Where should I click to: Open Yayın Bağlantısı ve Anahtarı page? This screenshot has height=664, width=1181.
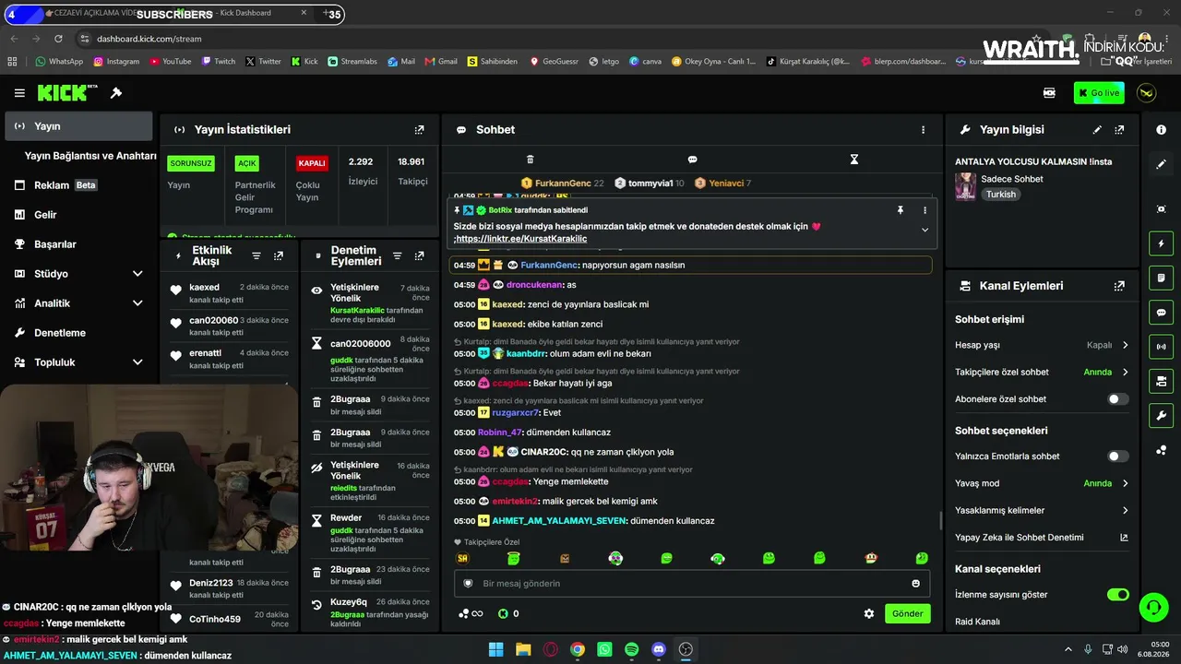tap(90, 156)
